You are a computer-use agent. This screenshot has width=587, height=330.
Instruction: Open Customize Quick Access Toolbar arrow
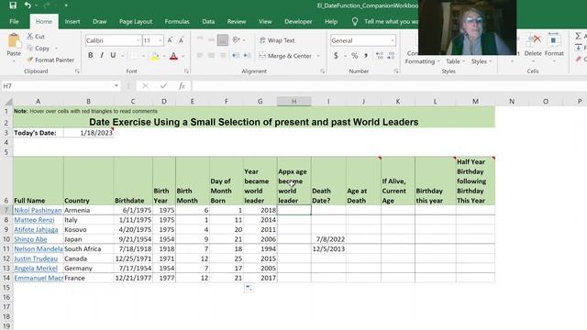coord(66,5)
